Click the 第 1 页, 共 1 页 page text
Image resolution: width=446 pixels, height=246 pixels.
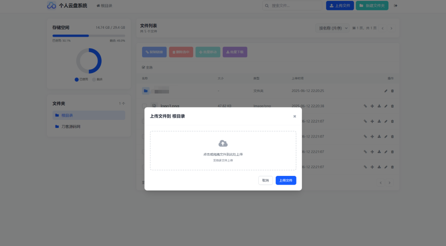pos(365,28)
